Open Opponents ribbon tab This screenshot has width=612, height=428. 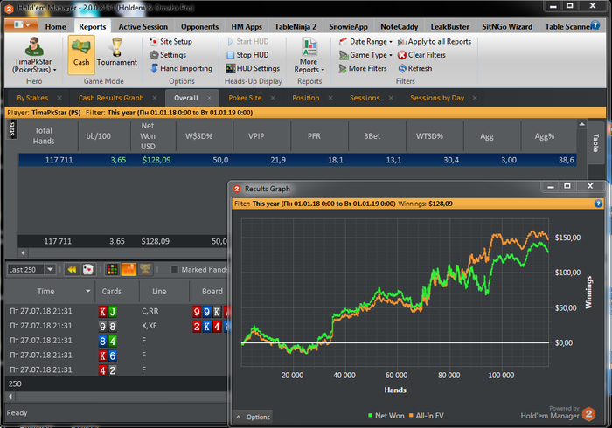(x=199, y=26)
